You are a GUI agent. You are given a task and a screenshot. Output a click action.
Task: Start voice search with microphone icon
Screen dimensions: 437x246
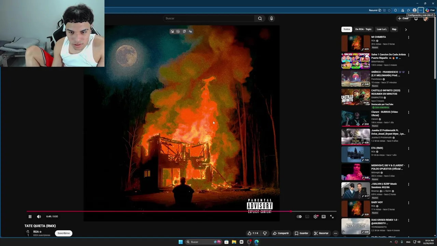[271, 18]
